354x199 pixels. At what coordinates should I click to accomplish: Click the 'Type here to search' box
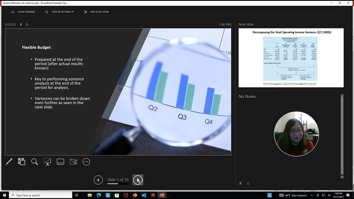tap(41, 195)
